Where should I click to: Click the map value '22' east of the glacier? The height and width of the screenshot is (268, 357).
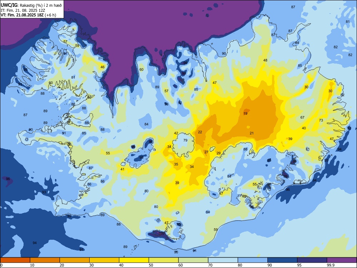pyautogui.click(x=200, y=132)
